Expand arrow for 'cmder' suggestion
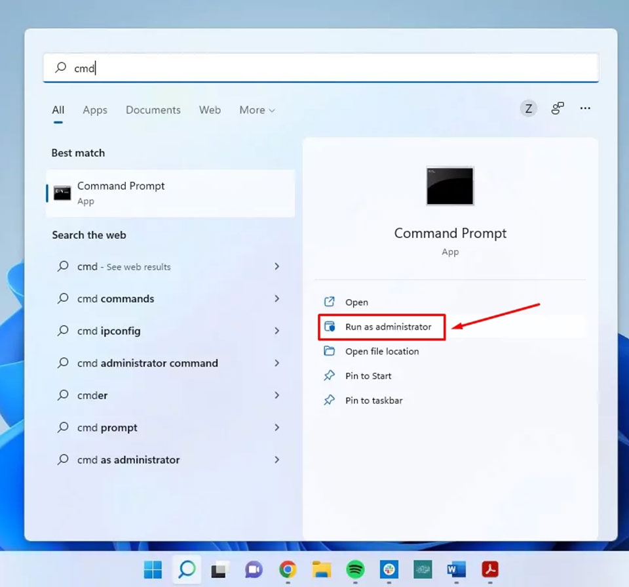 pos(276,395)
